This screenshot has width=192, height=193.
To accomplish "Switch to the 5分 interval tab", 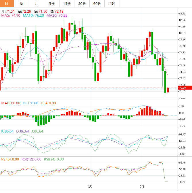I will point(51,4).
